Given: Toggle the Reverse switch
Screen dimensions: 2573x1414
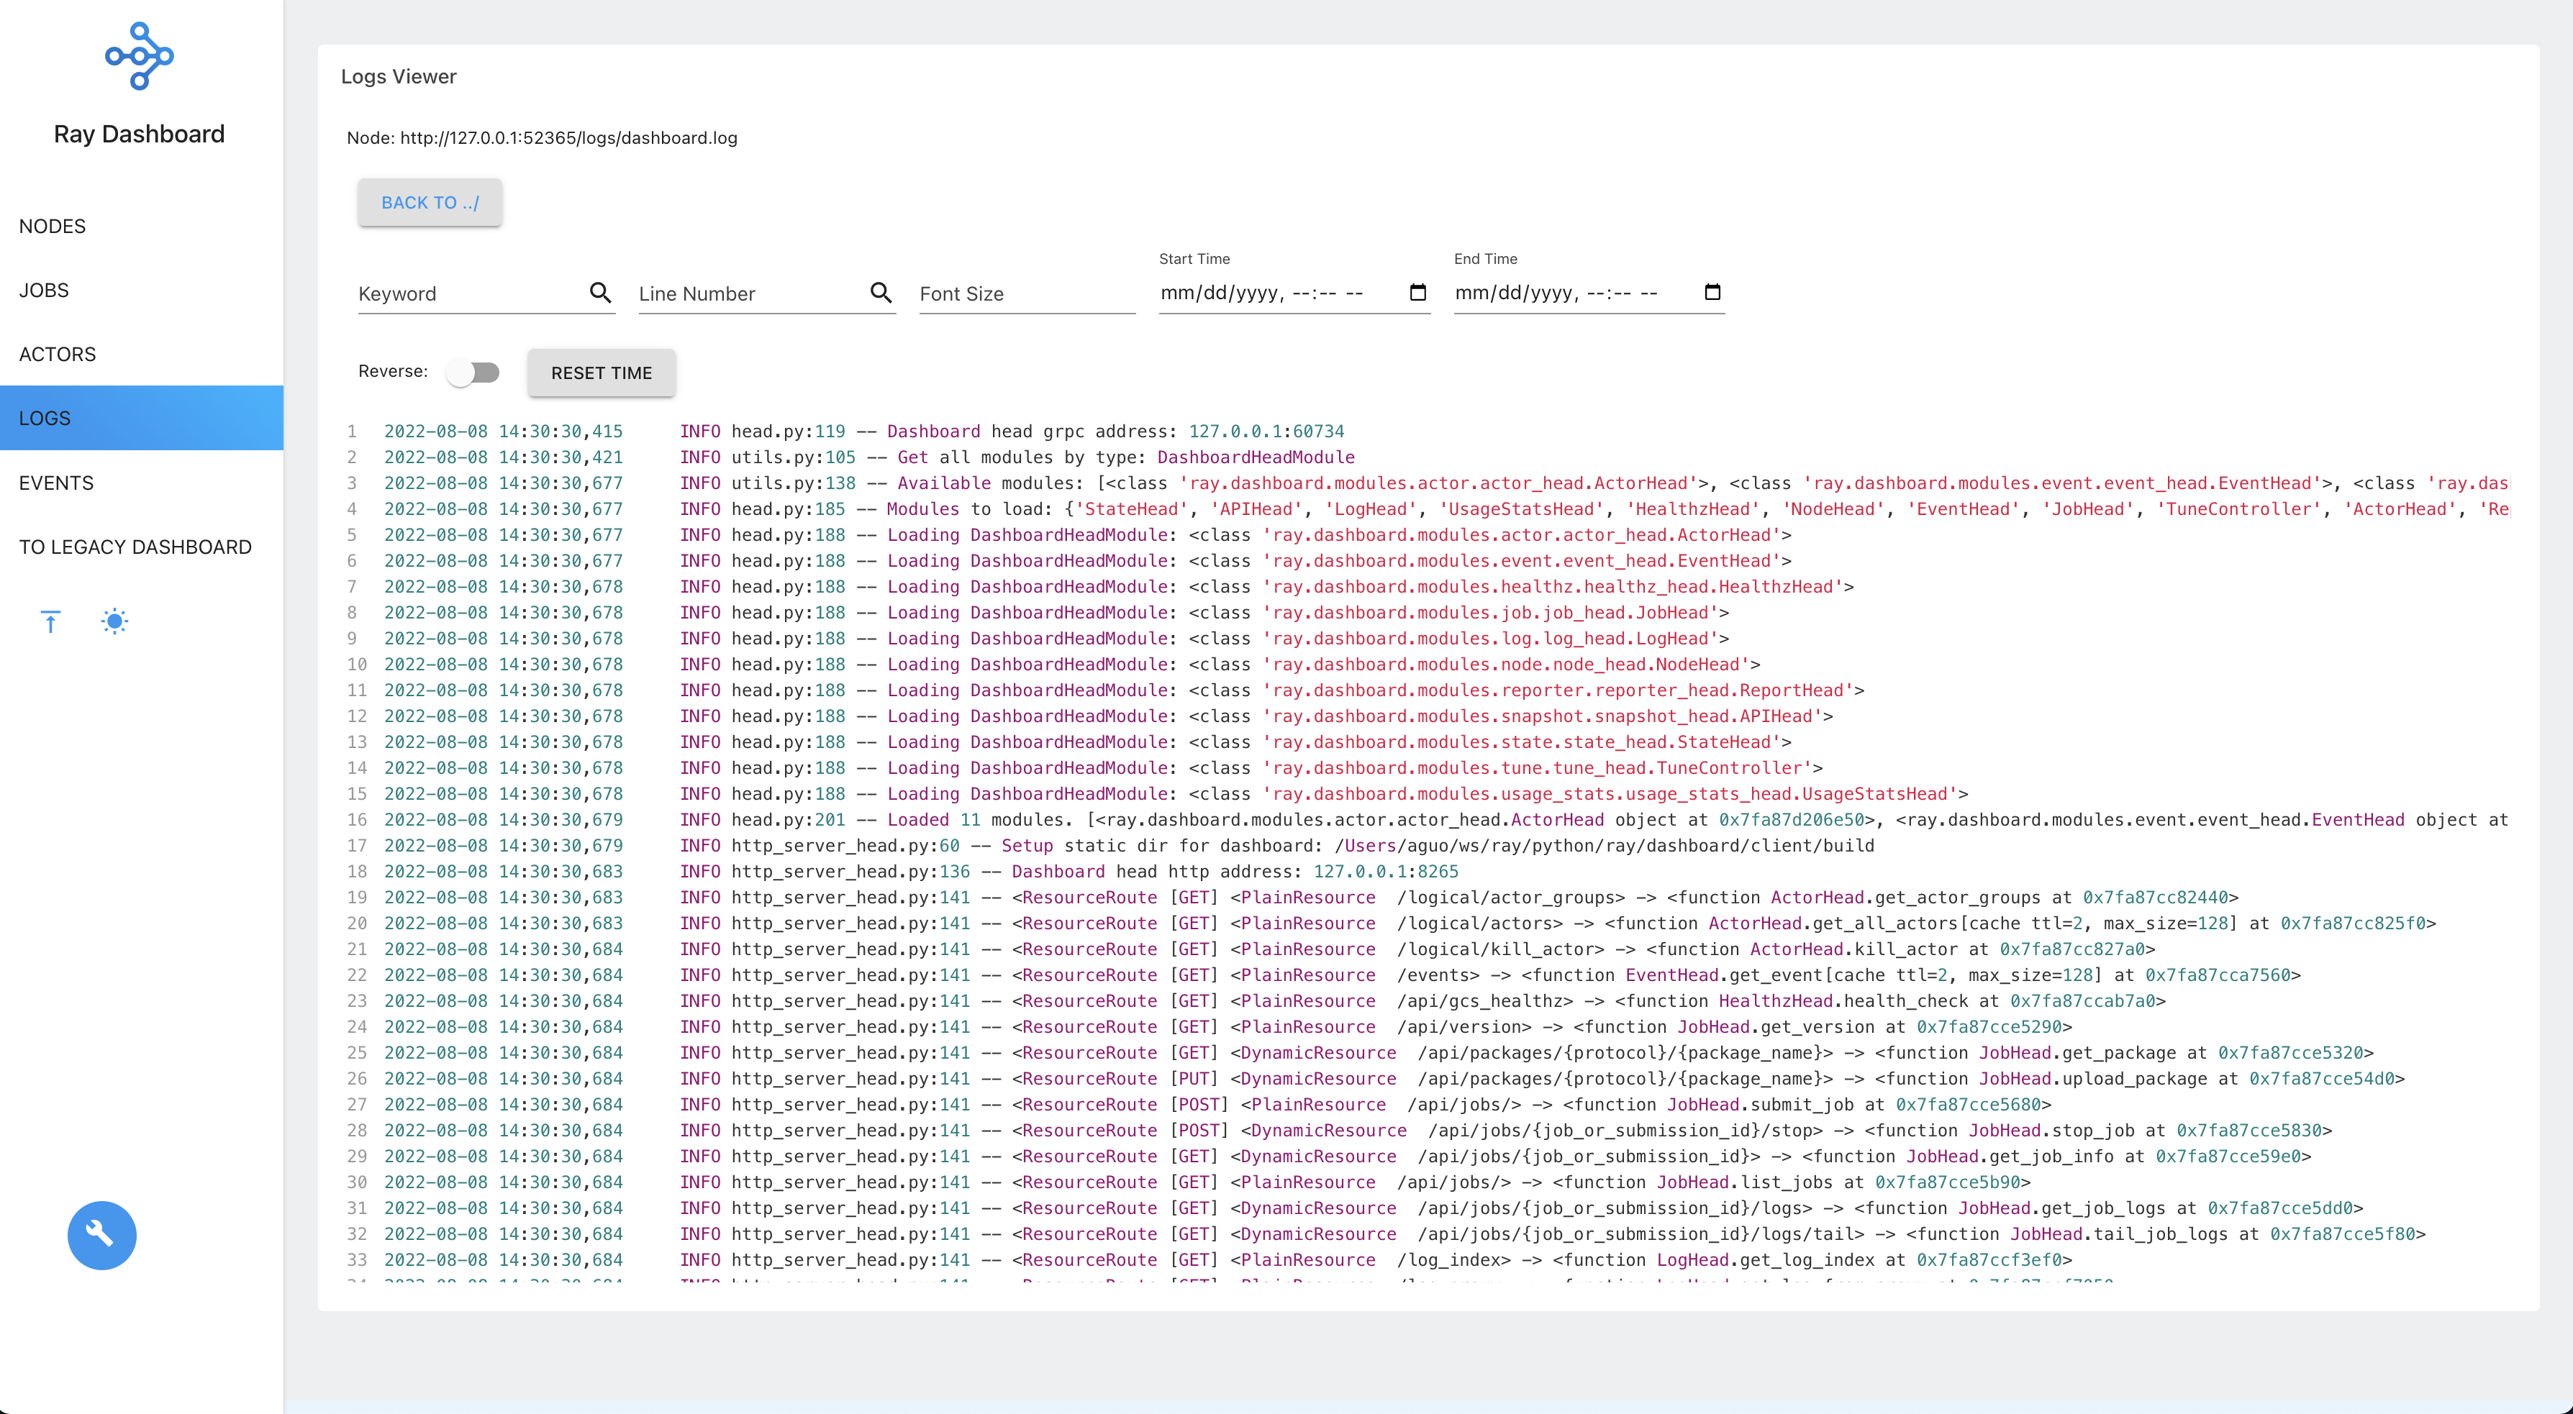Looking at the screenshot, I should pyautogui.click(x=473, y=373).
